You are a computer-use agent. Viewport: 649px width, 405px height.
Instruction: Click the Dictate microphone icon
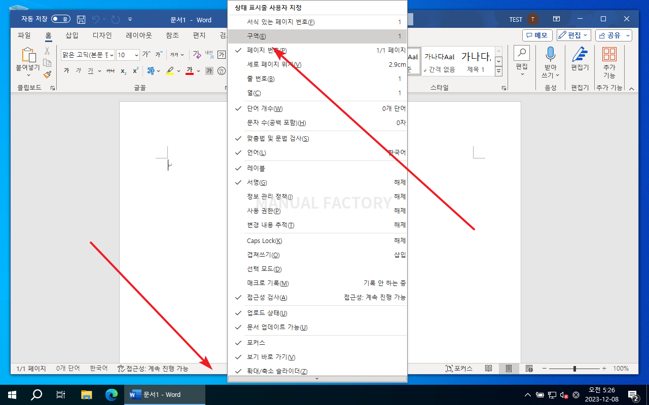coord(550,54)
